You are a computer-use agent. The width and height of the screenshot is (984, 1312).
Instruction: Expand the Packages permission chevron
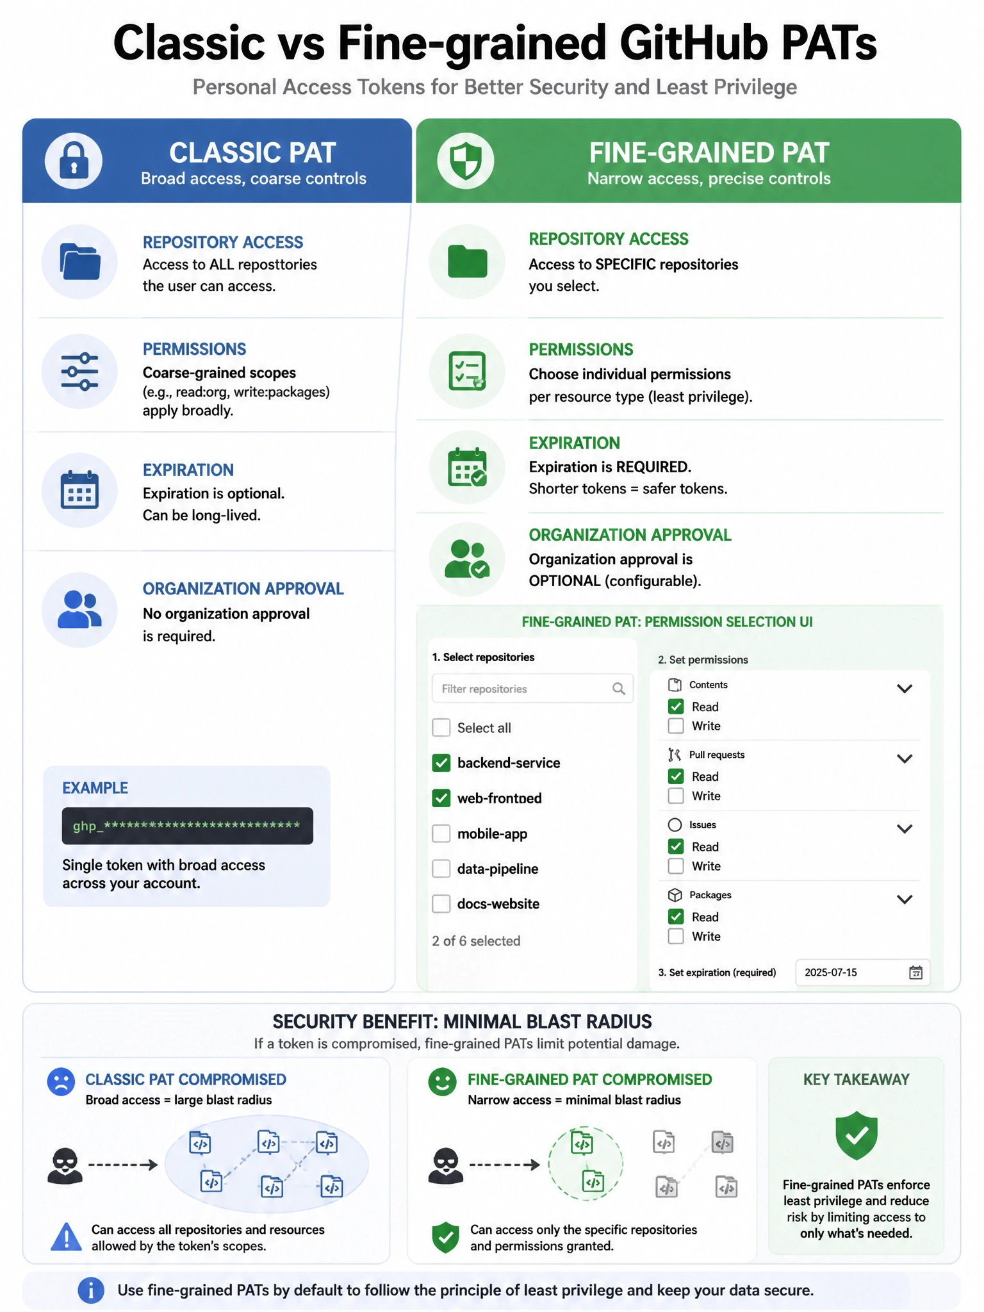coord(905,899)
